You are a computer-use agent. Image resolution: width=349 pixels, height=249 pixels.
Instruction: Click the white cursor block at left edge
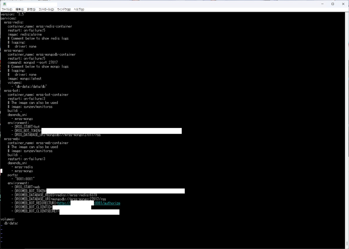pos(1,171)
